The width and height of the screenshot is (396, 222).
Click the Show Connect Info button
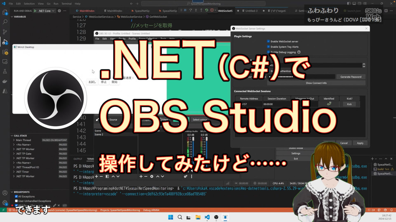coord(316,83)
